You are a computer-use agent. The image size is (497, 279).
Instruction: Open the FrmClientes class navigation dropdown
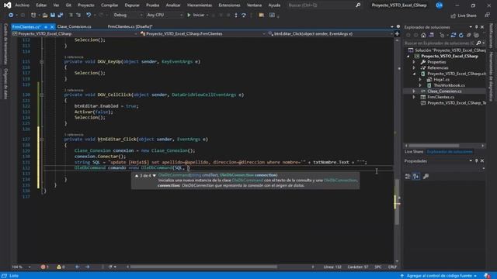pyautogui.click(x=203, y=33)
